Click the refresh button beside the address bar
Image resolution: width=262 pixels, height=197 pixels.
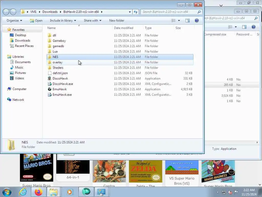(x=136, y=12)
